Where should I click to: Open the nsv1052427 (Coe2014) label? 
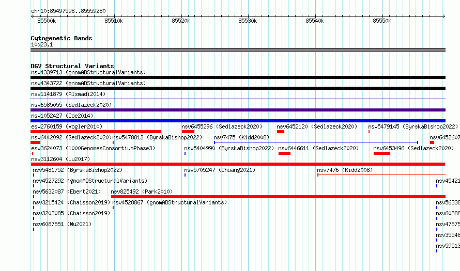(x=62, y=116)
